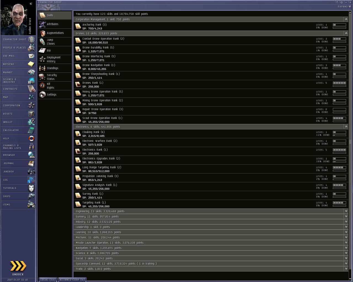Open the Corporation icon
353x282 pixels.
click(x=31, y=105)
